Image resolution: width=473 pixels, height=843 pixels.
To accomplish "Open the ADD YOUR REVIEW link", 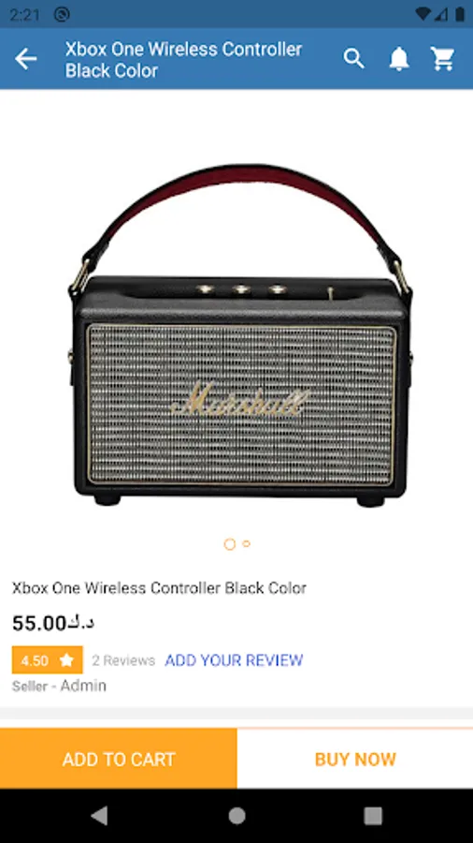I will pyautogui.click(x=234, y=660).
